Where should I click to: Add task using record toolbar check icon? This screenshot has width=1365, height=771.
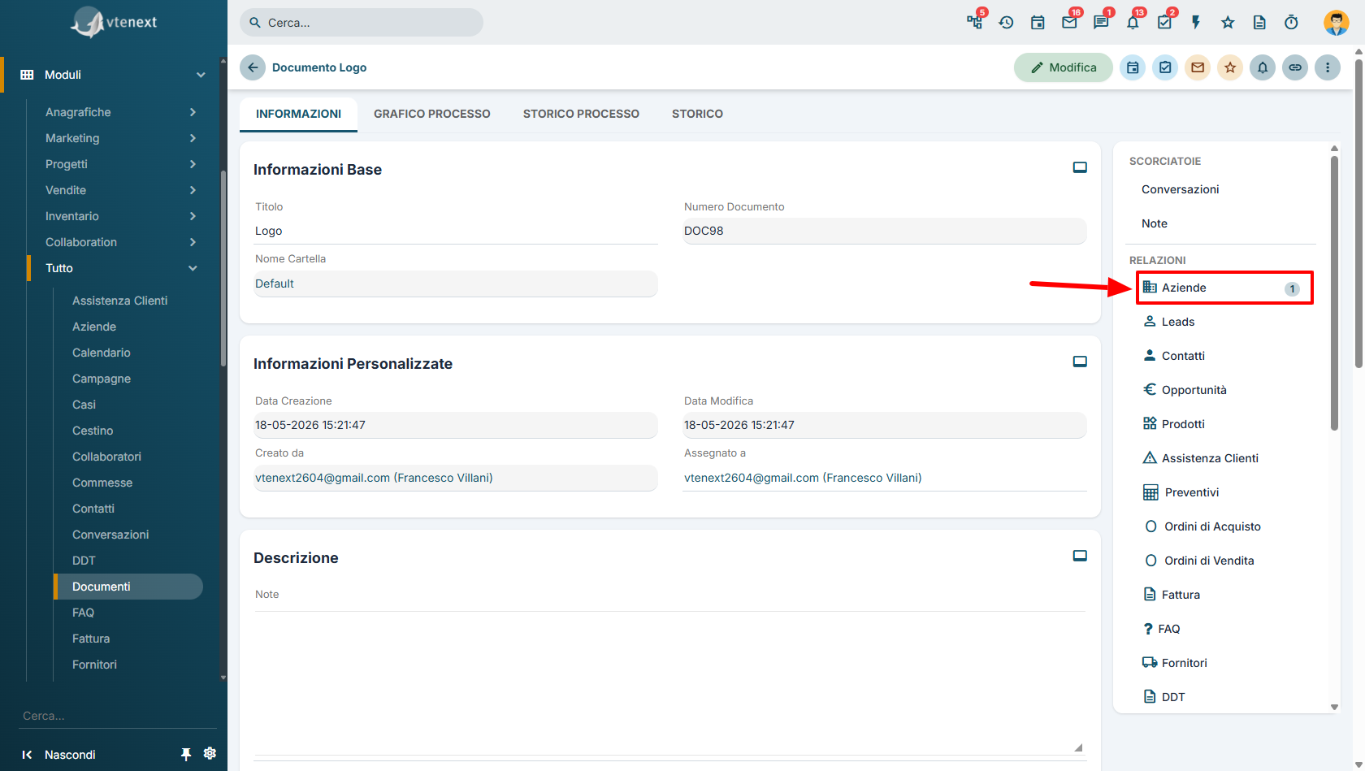pyautogui.click(x=1165, y=67)
